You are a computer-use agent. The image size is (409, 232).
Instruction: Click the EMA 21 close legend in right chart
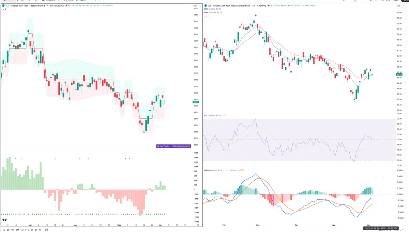(210, 13)
